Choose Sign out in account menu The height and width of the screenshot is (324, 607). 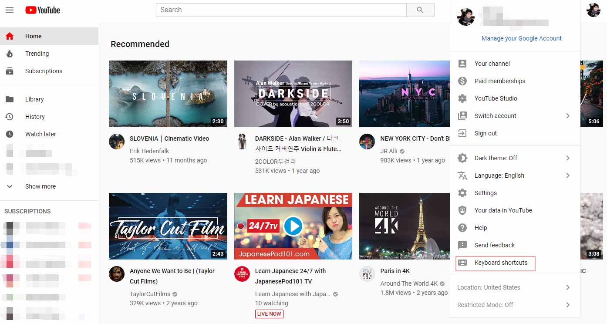click(x=515, y=133)
